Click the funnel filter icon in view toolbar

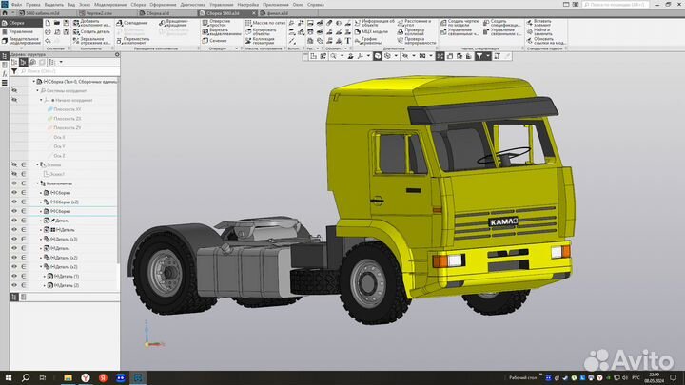tap(479, 56)
